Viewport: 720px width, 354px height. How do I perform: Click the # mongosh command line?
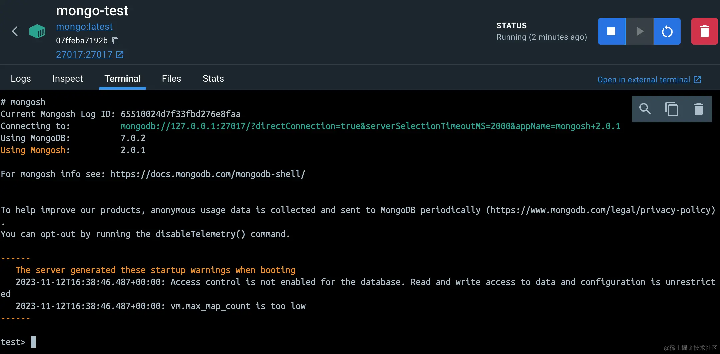coord(23,102)
